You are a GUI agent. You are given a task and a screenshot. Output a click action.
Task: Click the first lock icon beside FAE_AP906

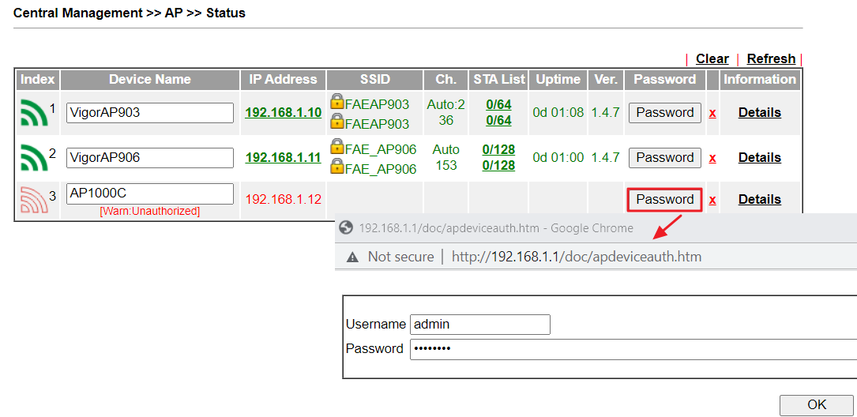[x=337, y=147]
